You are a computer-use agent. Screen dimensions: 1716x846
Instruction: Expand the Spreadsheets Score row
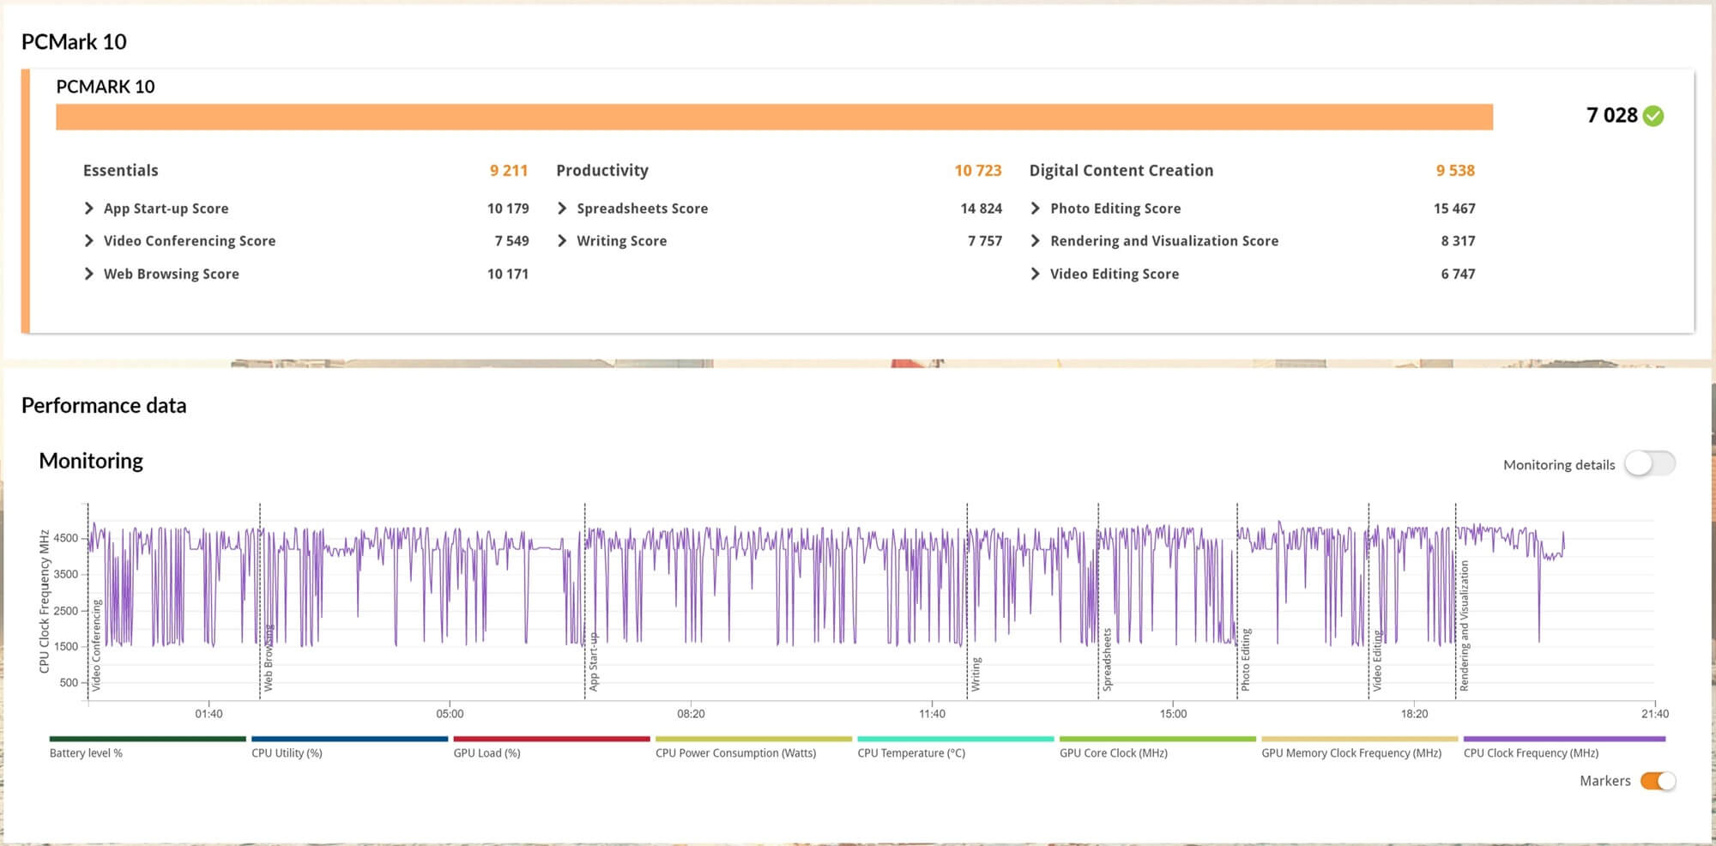click(x=562, y=208)
